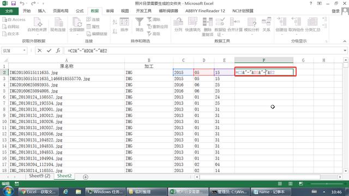Import data from web (自网站)

click(x=11, y=27)
